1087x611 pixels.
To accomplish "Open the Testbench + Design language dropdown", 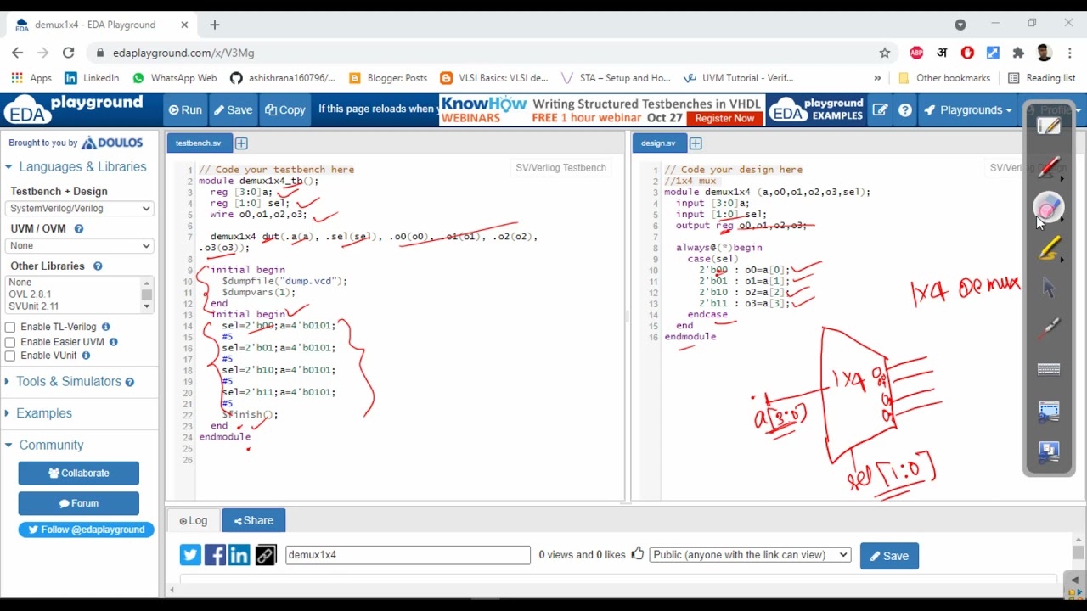I will 79,209.
